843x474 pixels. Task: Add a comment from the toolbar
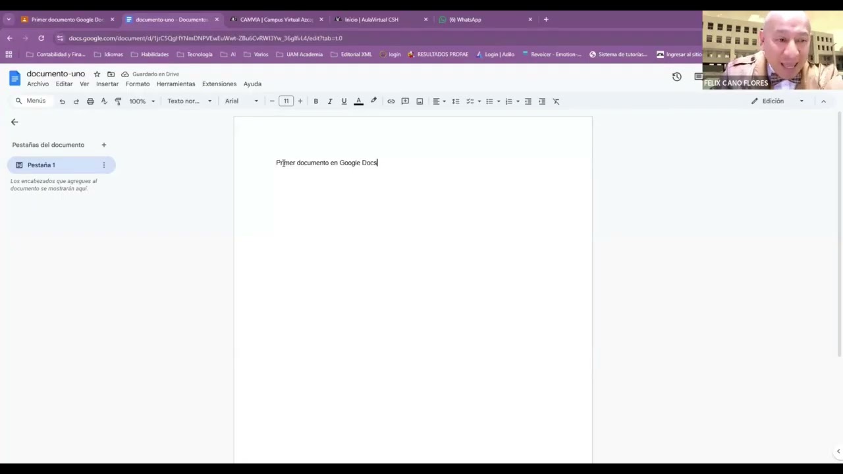pyautogui.click(x=405, y=101)
